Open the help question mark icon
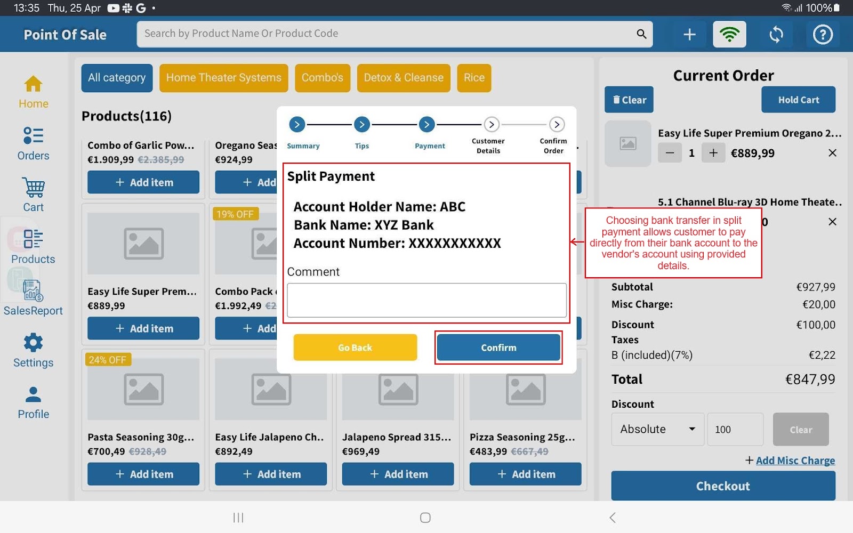Screen dimensions: 853x533 [822, 35]
